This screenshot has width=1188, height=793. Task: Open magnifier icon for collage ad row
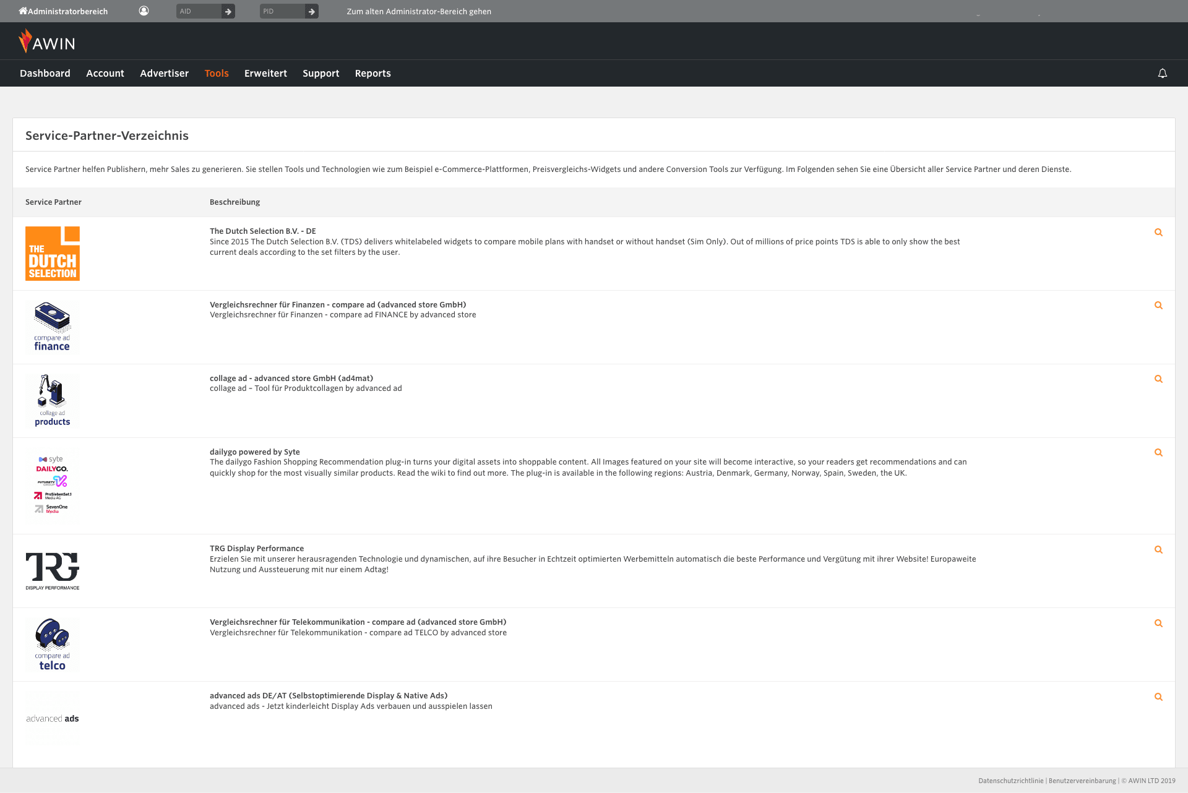point(1158,379)
